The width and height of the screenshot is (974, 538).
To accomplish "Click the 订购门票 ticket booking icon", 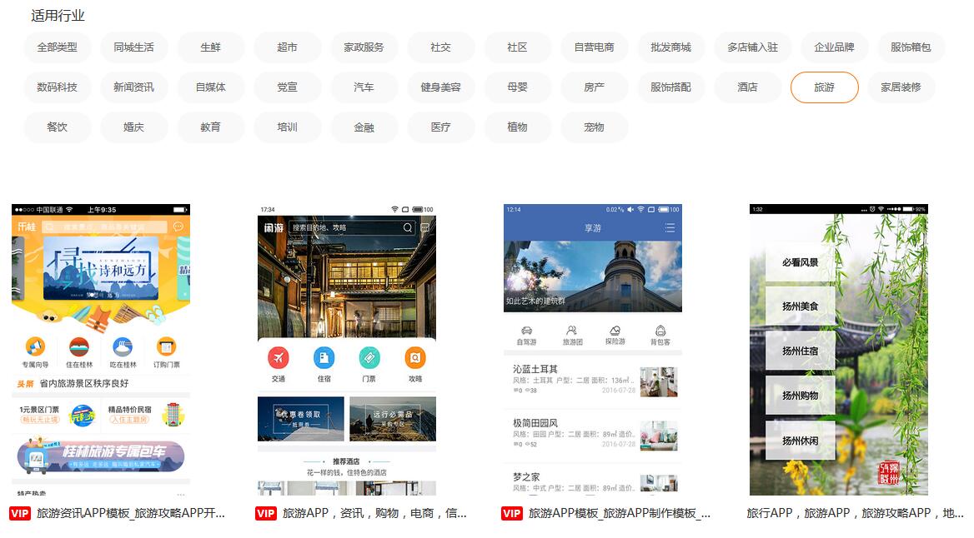I will click(x=166, y=346).
